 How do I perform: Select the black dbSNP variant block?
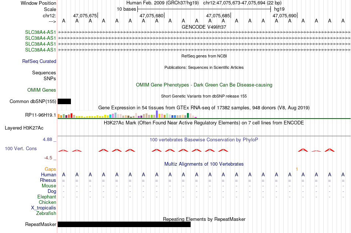click(x=64, y=102)
